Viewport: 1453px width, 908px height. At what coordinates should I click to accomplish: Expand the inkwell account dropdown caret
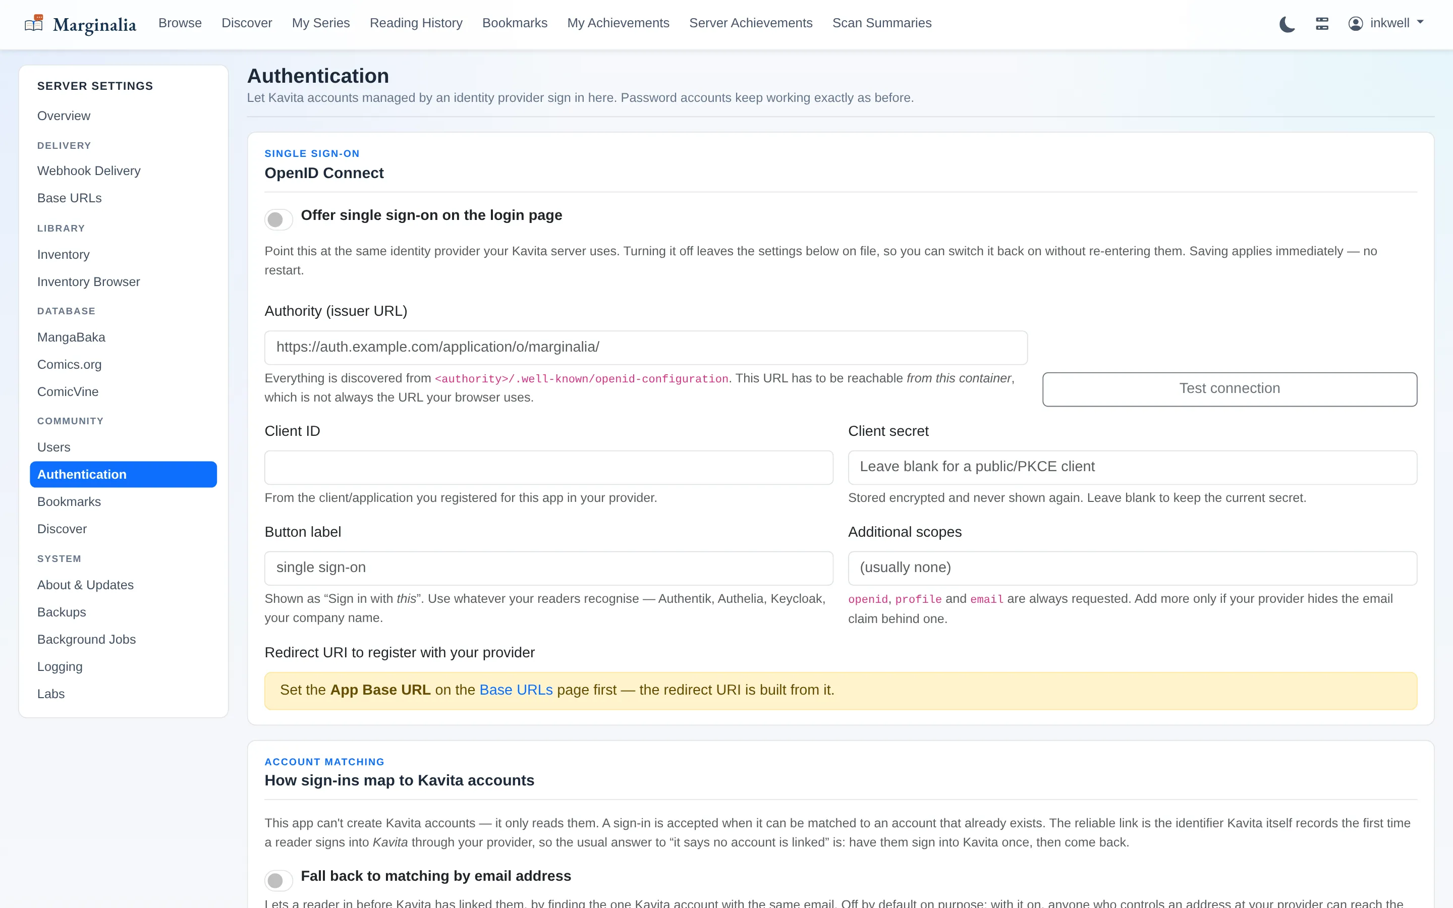[1420, 22]
